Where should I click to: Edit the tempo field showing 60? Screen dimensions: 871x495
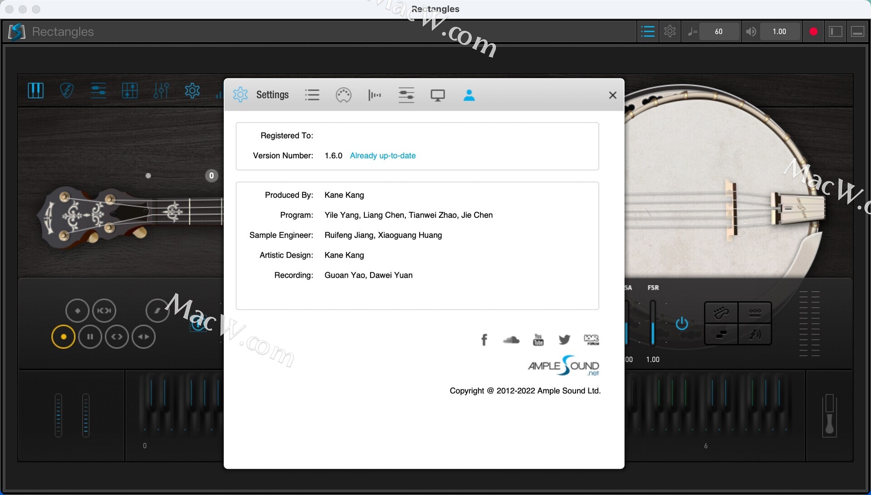pos(719,31)
